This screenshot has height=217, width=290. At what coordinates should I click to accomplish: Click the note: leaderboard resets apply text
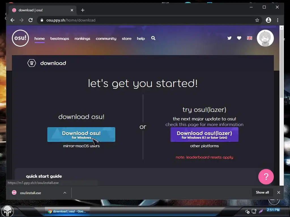(204, 157)
